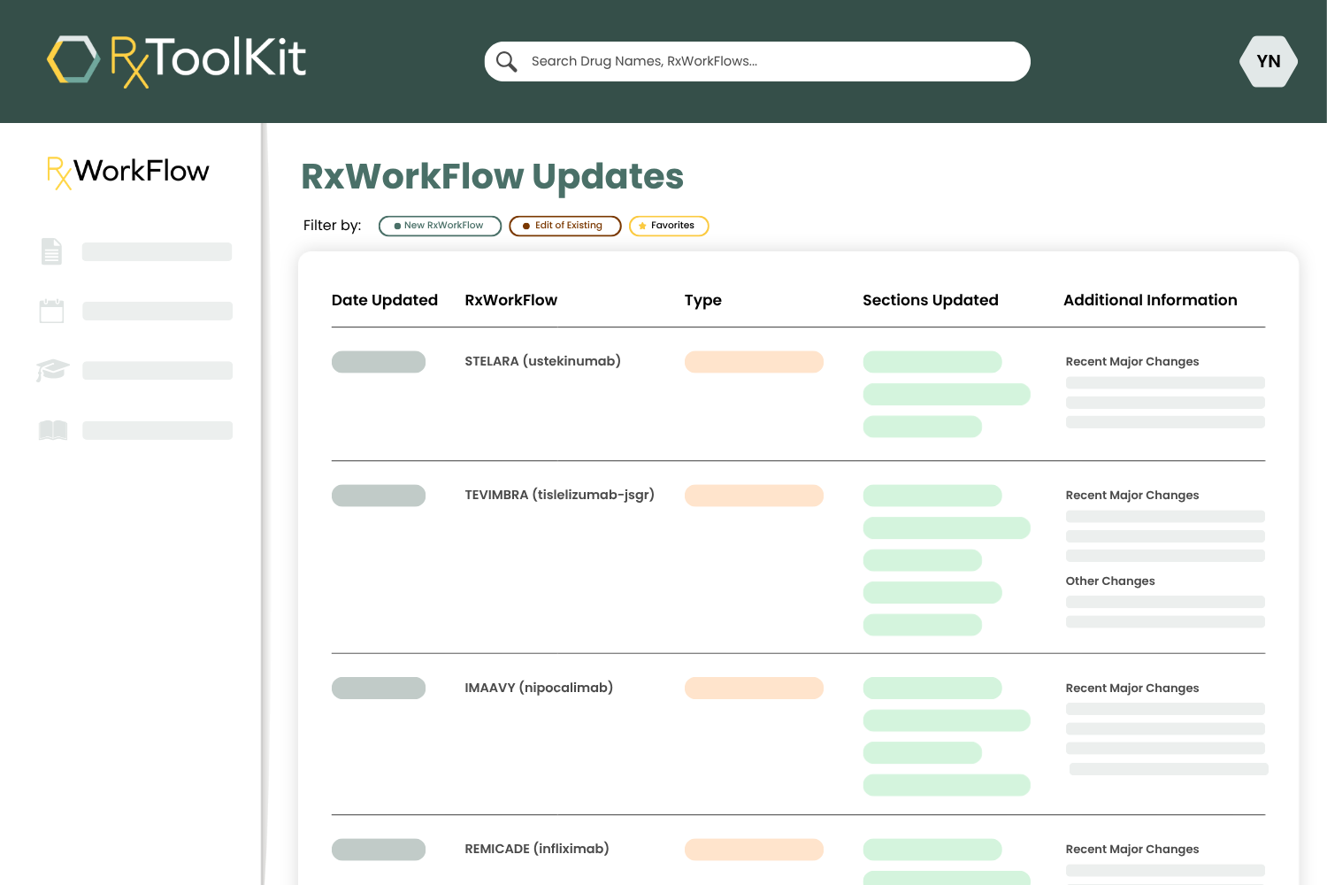Image resolution: width=1327 pixels, height=885 pixels.
Task: Click Recent Major Changes in TEVIMBRA row
Action: click(1132, 495)
